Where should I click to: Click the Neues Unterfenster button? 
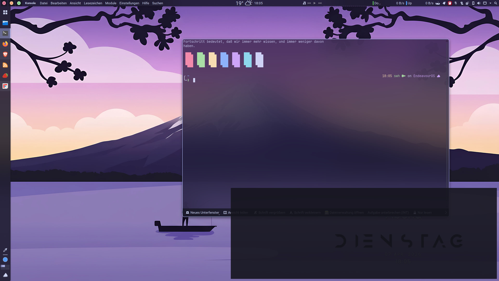(x=202, y=213)
